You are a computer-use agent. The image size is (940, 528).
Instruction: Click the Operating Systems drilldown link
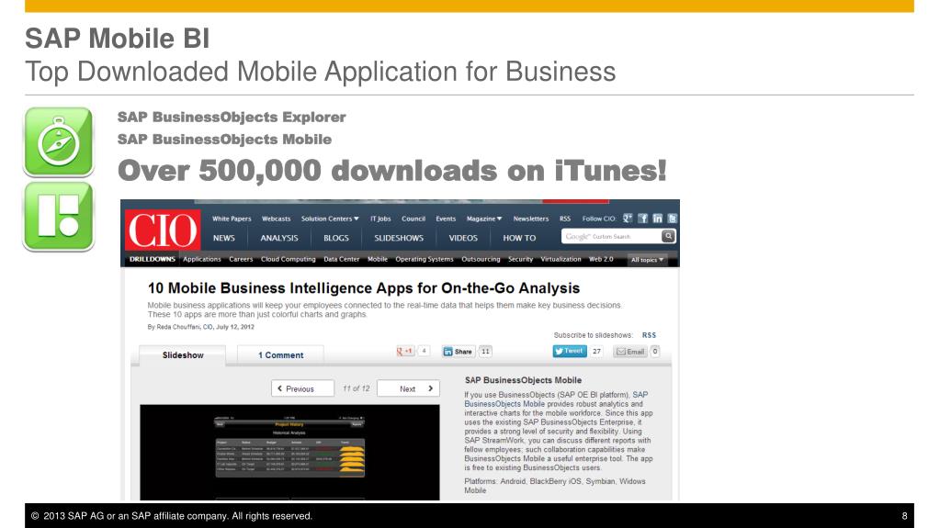[425, 260]
